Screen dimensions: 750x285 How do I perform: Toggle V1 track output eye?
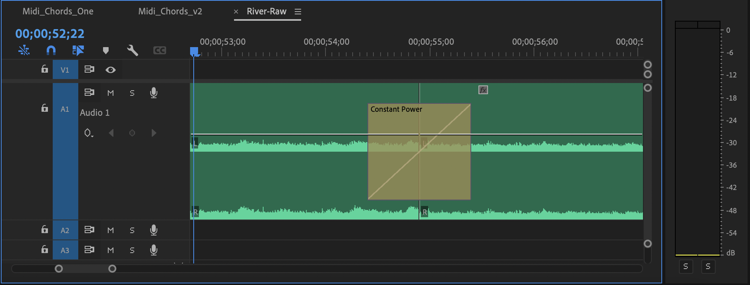111,70
